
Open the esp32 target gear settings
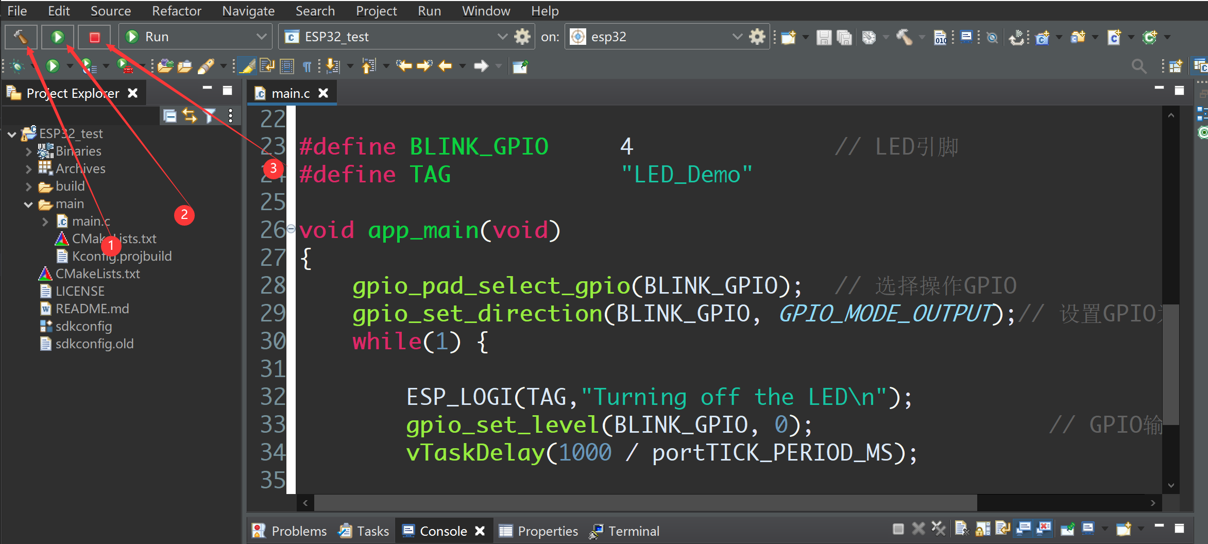click(757, 36)
